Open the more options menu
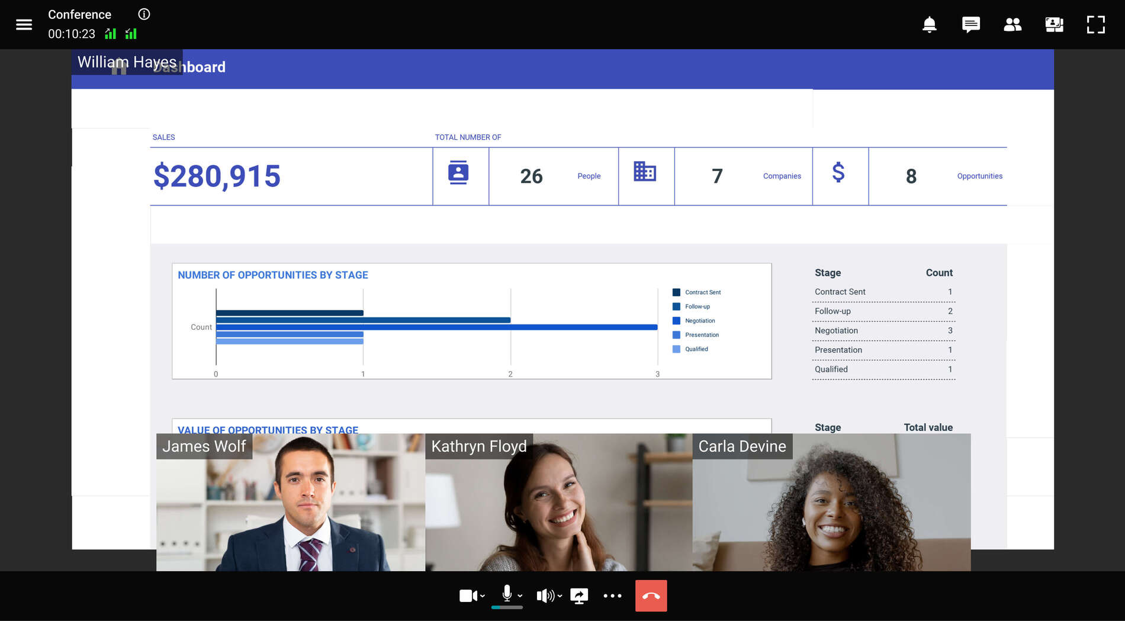The height and width of the screenshot is (621, 1125). pos(613,596)
